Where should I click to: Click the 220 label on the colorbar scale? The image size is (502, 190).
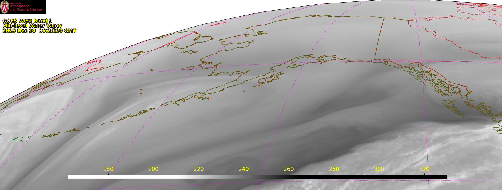click(199, 169)
